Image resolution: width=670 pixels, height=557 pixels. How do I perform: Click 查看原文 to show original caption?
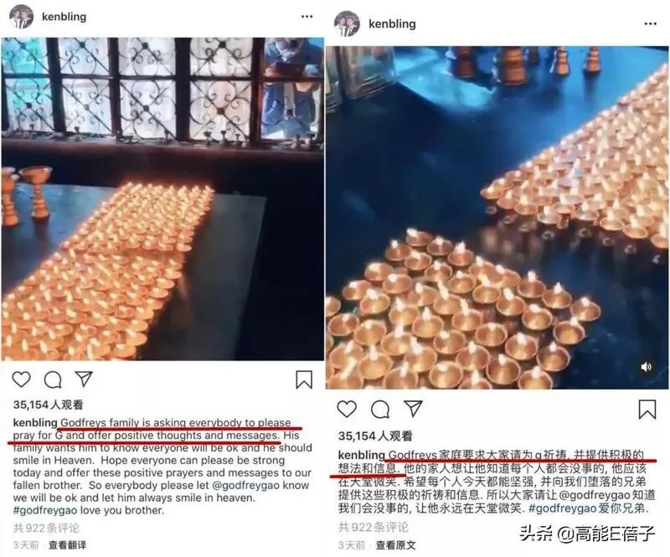pyautogui.click(x=395, y=545)
